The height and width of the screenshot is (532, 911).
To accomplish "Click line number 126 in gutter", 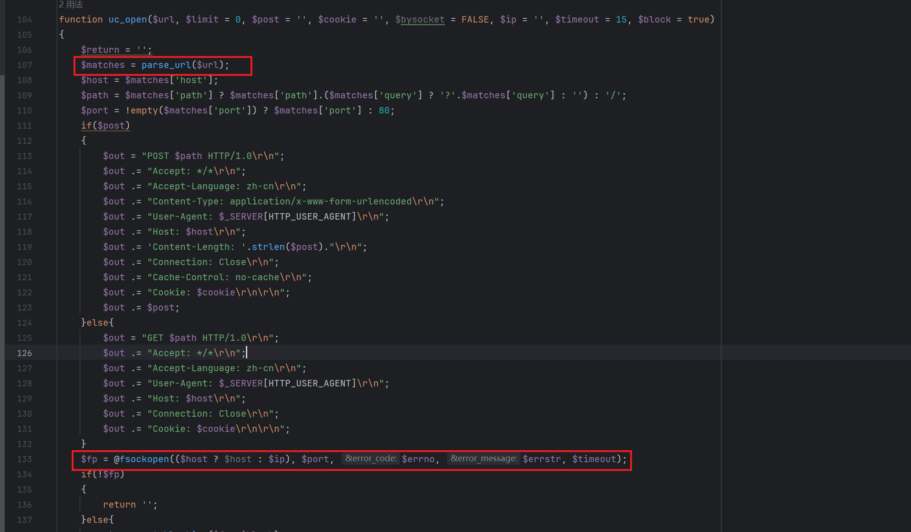I will [x=24, y=353].
